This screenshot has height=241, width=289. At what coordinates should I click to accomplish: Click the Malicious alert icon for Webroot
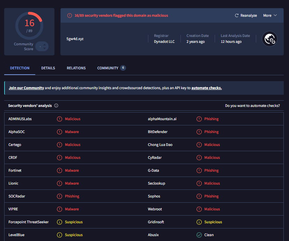click(199, 209)
